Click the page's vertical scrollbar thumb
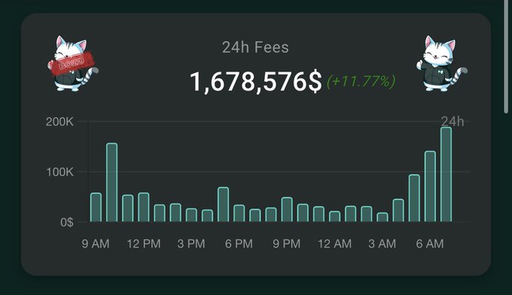Image resolution: width=512 pixels, height=295 pixels. tap(506, 56)
